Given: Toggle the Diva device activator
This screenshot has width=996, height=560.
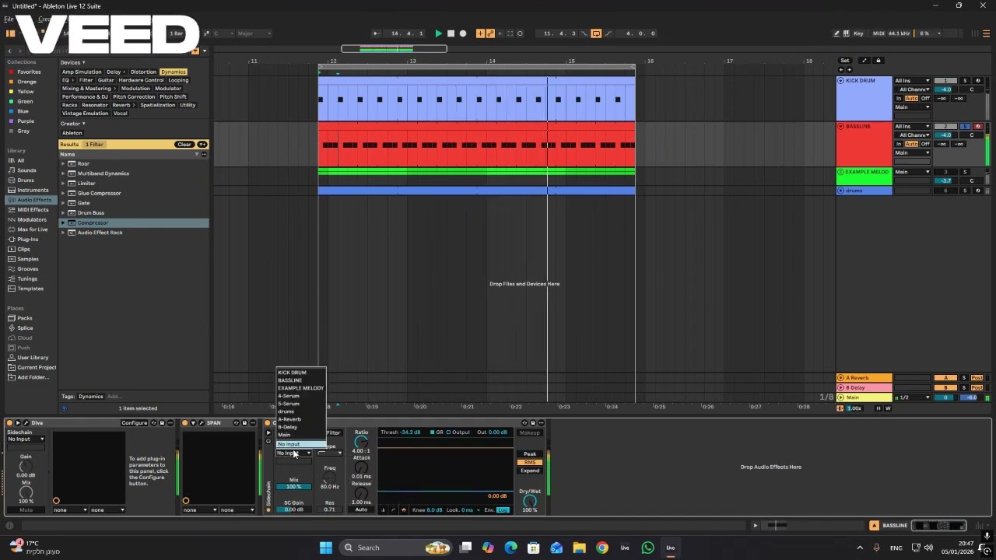Looking at the screenshot, I should tap(10, 423).
